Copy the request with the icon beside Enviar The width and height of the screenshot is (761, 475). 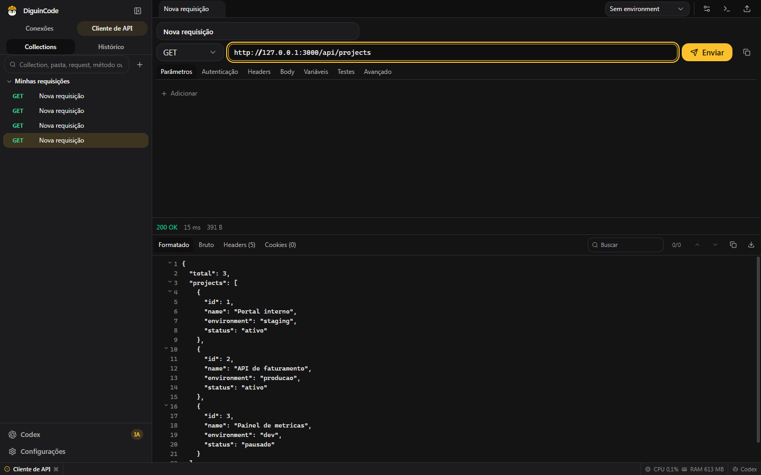click(x=747, y=52)
